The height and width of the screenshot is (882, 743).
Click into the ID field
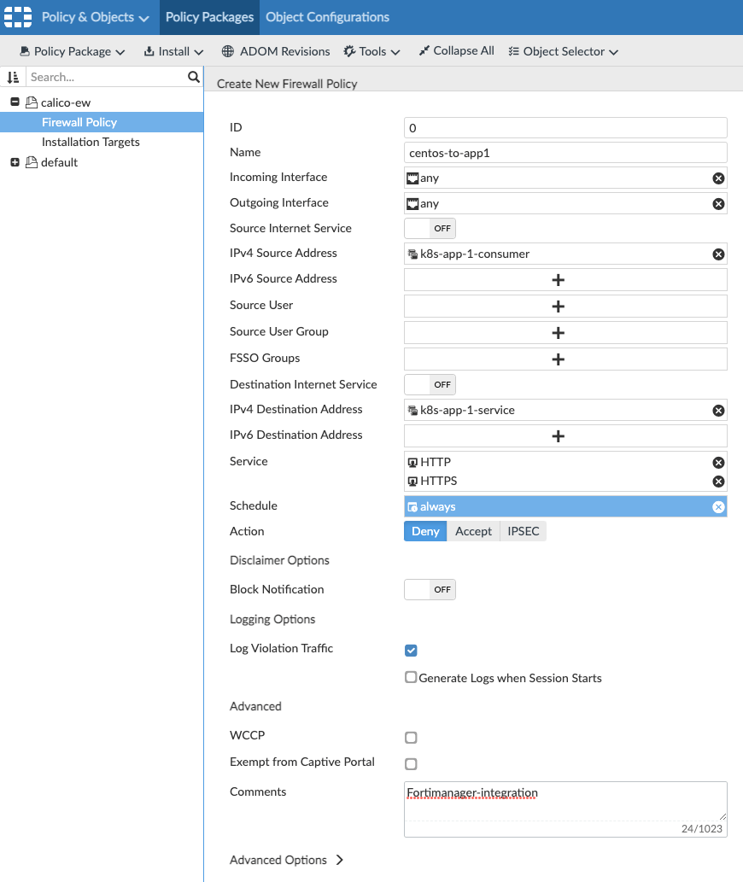[565, 128]
